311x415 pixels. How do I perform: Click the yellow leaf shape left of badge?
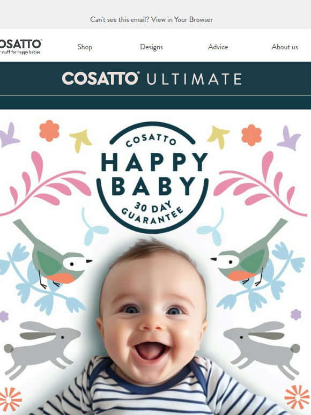click(x=80, y=140)
